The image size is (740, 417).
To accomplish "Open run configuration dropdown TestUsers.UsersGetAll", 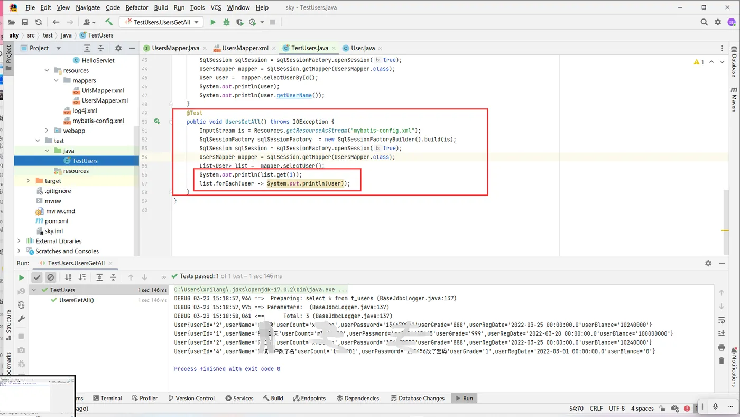I will (x=161, y=22).
